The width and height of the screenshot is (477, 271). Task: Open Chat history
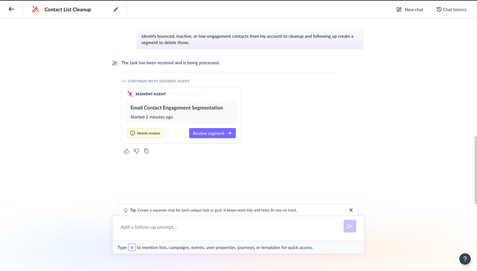(x=451, y=10)
